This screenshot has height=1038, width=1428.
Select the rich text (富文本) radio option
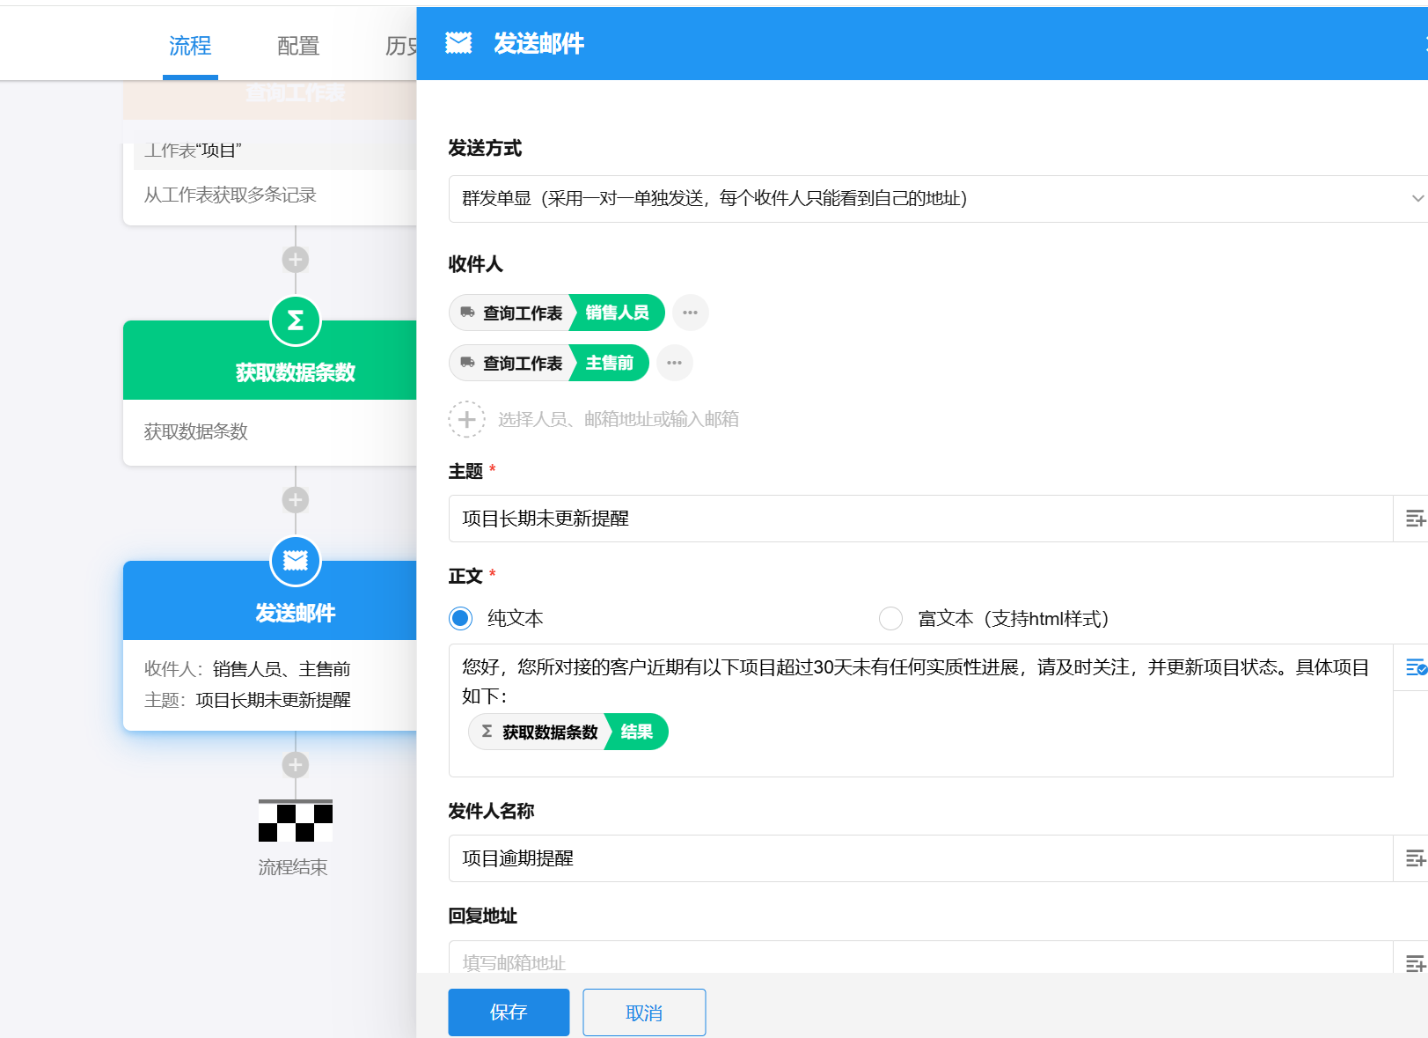click(890, 618)
